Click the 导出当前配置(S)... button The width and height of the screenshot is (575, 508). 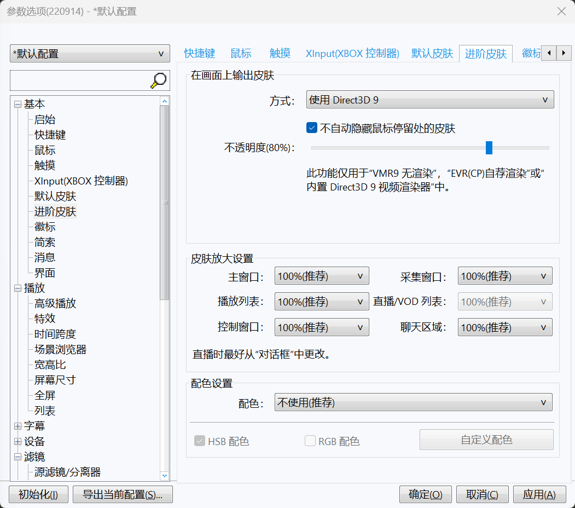coord(123,495)
